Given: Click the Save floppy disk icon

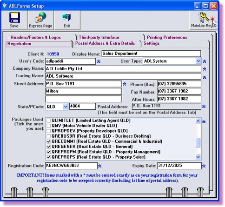Looking at the screenshot, I should pyautogui.click(x=14, y=18).
